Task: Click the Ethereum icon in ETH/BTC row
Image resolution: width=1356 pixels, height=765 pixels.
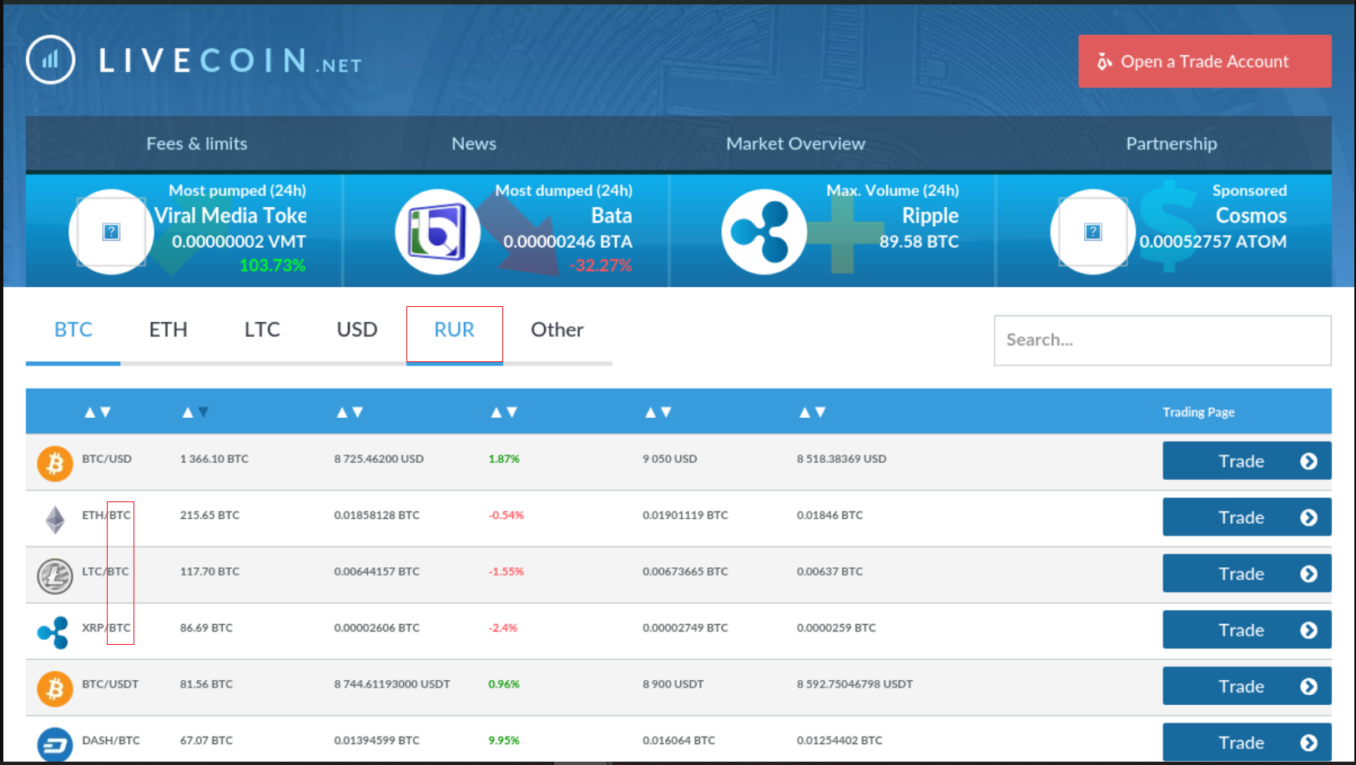Action: [55, 520]
